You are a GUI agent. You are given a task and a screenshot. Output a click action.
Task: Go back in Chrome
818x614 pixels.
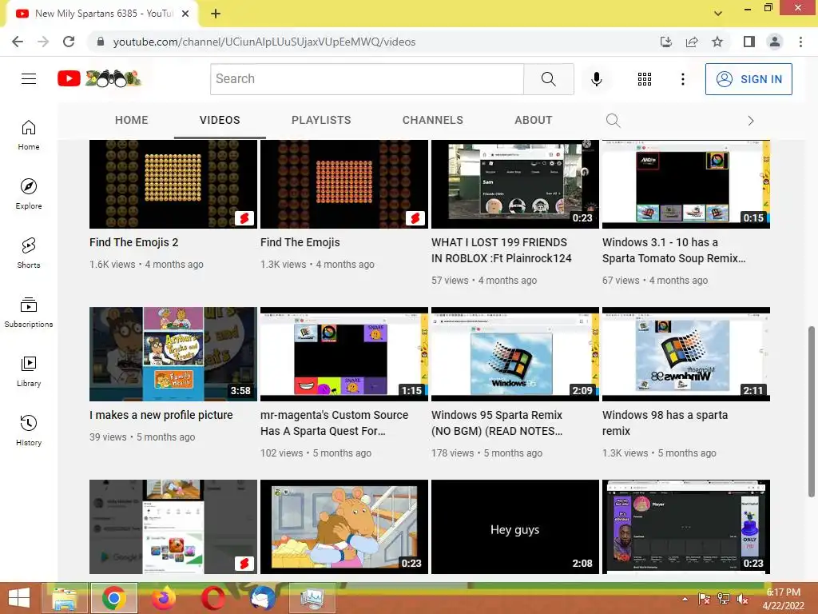[18, 42]
